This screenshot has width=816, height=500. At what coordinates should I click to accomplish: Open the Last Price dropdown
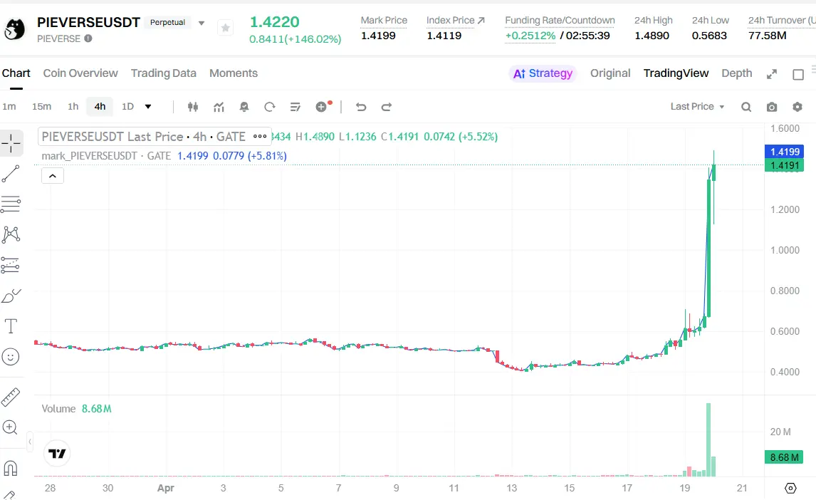[697, 107]
